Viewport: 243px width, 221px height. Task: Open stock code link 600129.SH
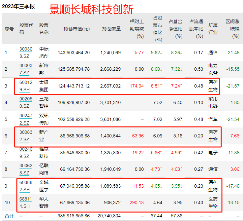[26, 86]
